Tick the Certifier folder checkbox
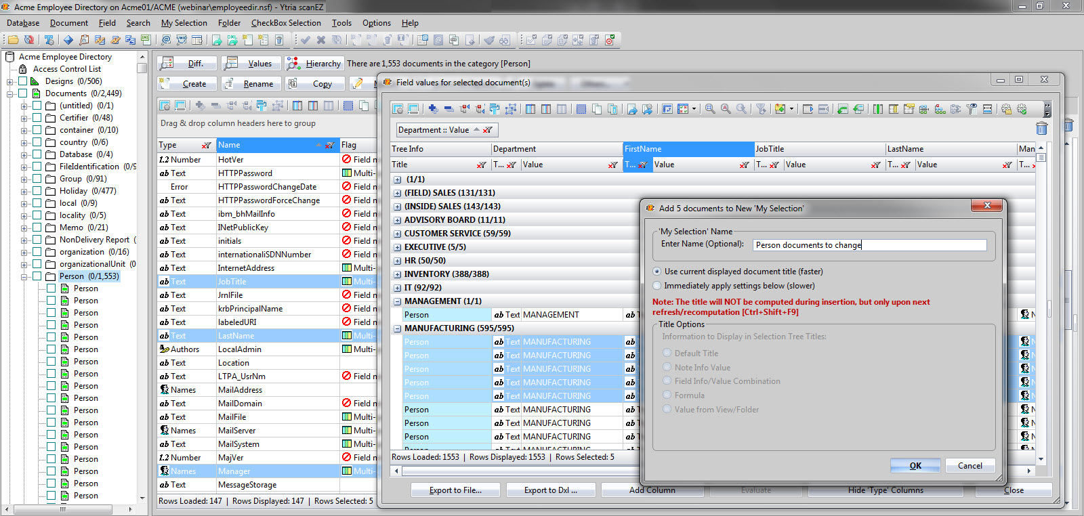 coord(37,118)
